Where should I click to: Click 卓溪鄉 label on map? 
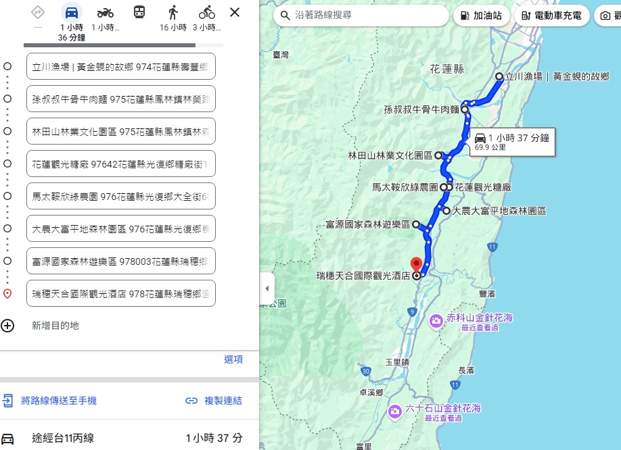pos(371,393)
